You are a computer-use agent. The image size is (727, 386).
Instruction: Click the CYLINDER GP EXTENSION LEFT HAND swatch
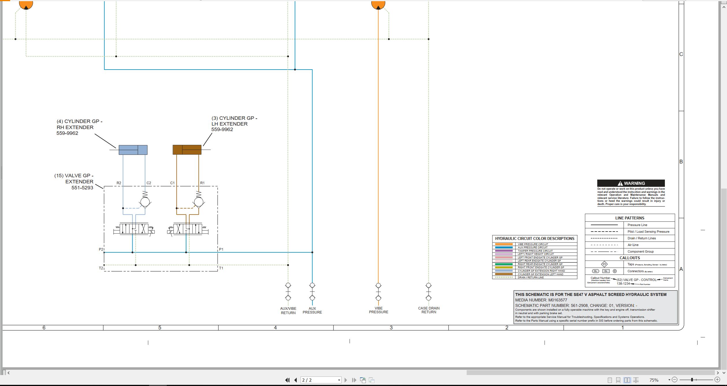coord(504,274)
